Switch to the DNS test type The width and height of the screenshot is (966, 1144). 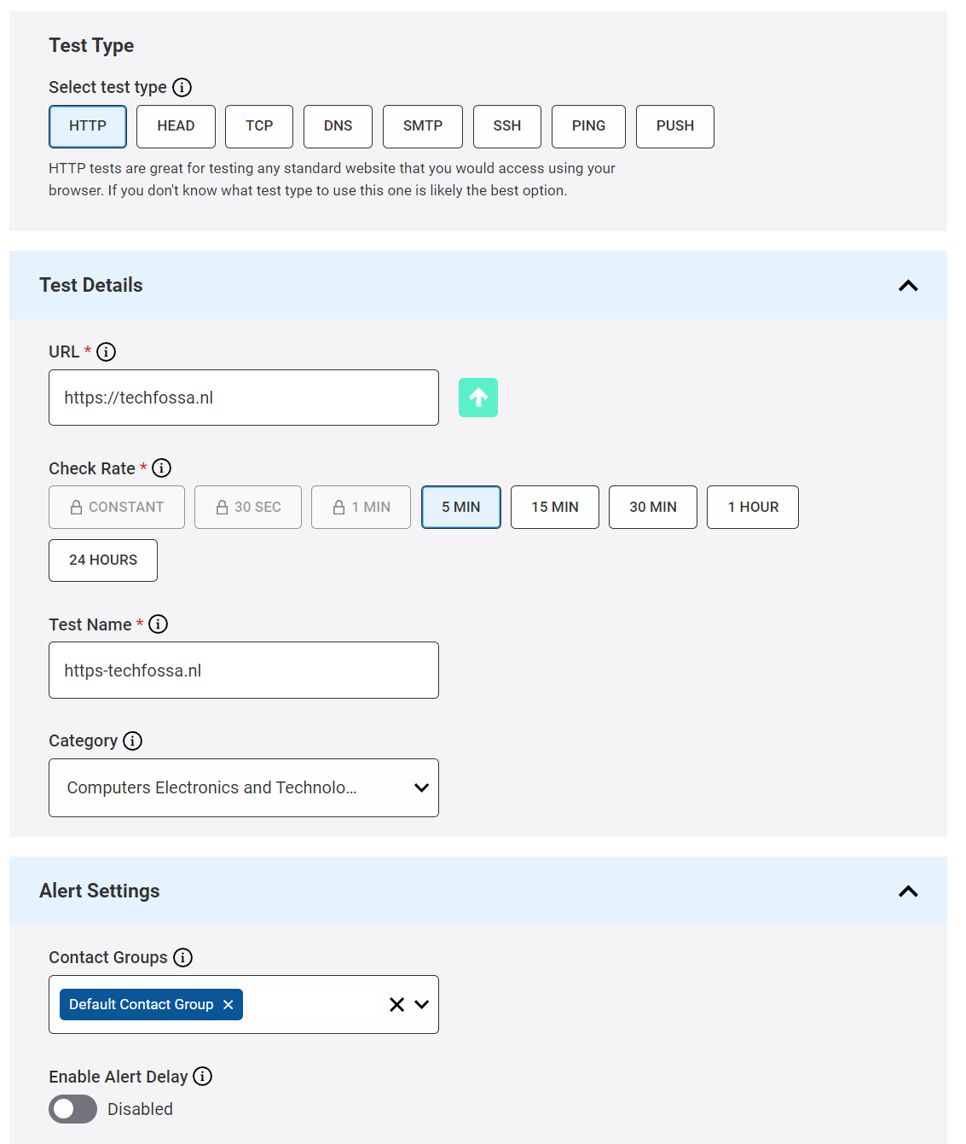(x=338, y=126)
